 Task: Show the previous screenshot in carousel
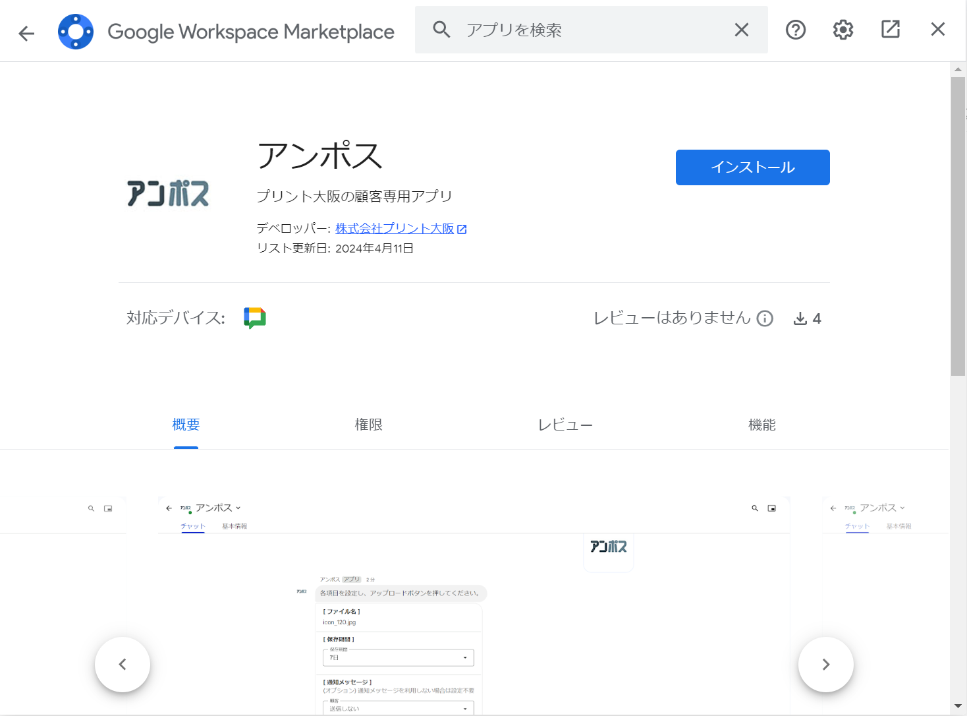(x=123, y=665)
